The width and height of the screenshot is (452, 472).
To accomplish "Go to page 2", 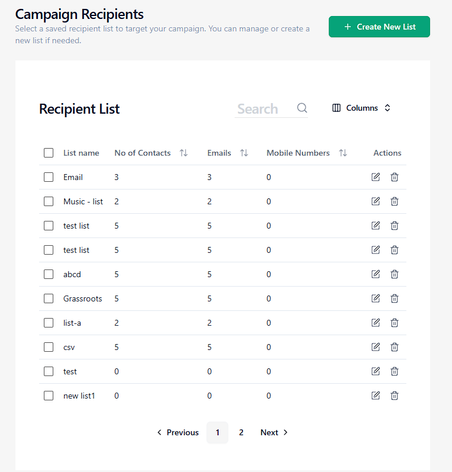I will click(241, 432).
